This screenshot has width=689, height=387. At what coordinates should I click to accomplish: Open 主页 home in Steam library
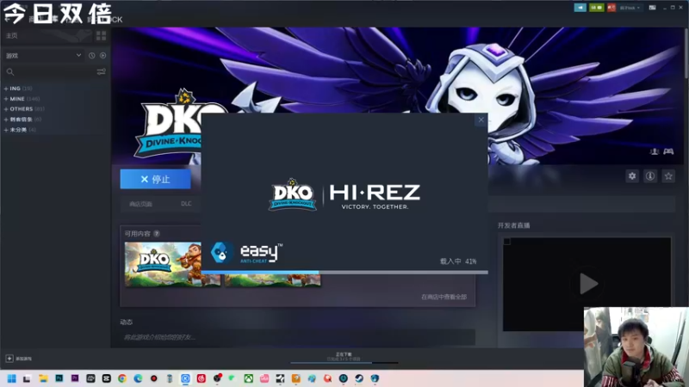click(12, 35)
